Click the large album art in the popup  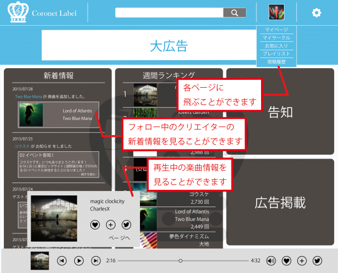click(x=54, y=218)
